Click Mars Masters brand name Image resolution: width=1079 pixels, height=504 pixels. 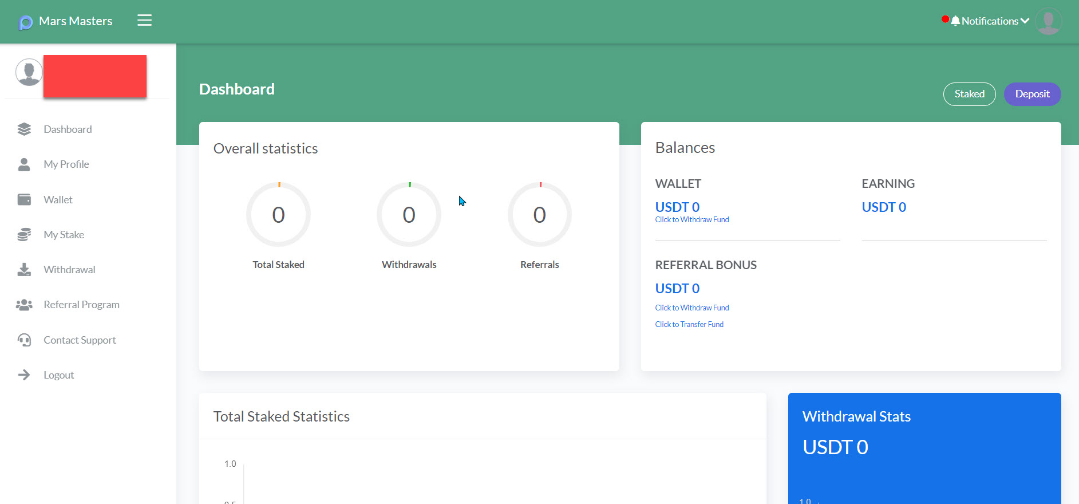[x=76, y=21]
